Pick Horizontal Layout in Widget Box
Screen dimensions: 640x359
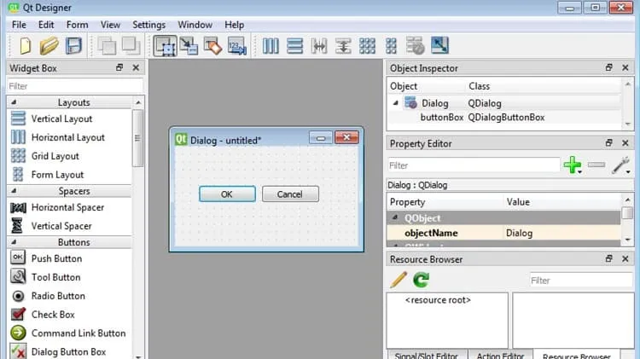point(69,137)
